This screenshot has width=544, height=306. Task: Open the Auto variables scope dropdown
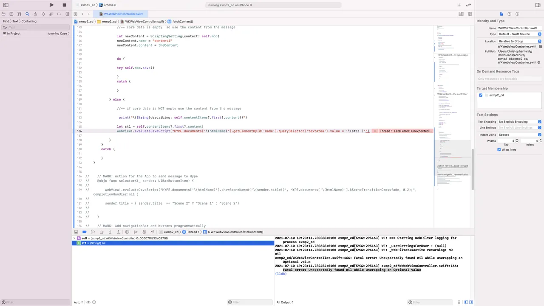pos(78,302)
